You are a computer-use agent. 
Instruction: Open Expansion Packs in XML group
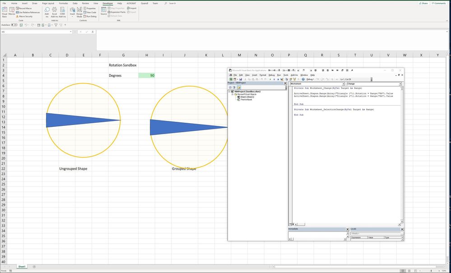(x=116, y=12)
